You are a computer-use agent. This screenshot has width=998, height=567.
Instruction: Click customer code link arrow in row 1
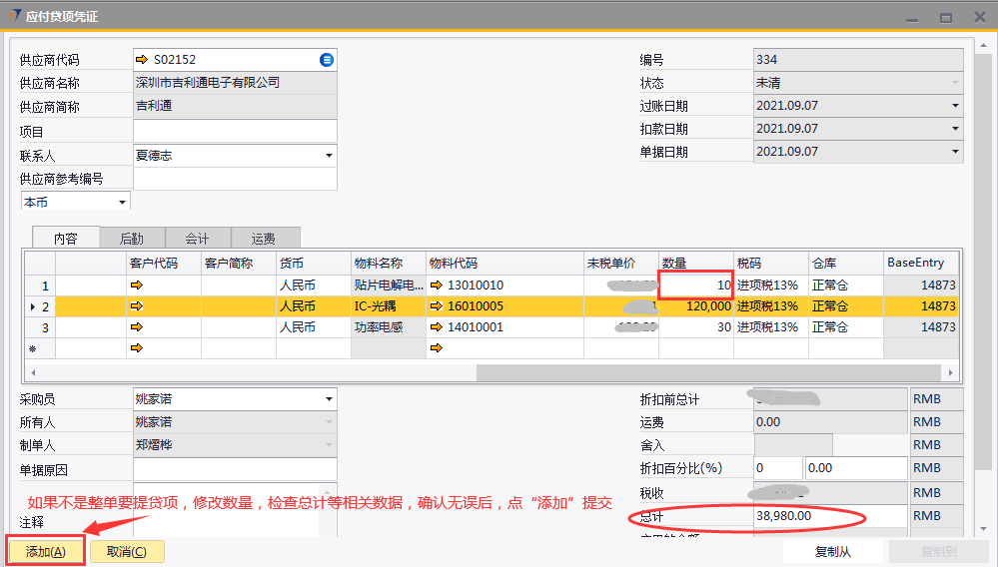[137, 285]
